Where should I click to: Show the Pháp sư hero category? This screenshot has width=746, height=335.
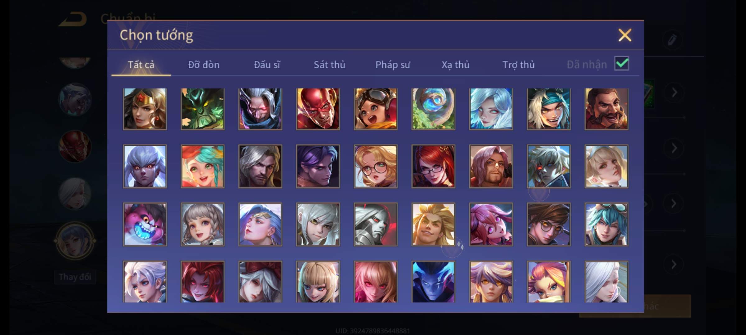click(x=393, y=65)
